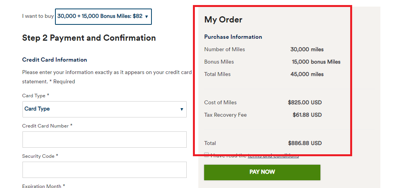Click the Purchase Information subheading

[x=233, y=37]
